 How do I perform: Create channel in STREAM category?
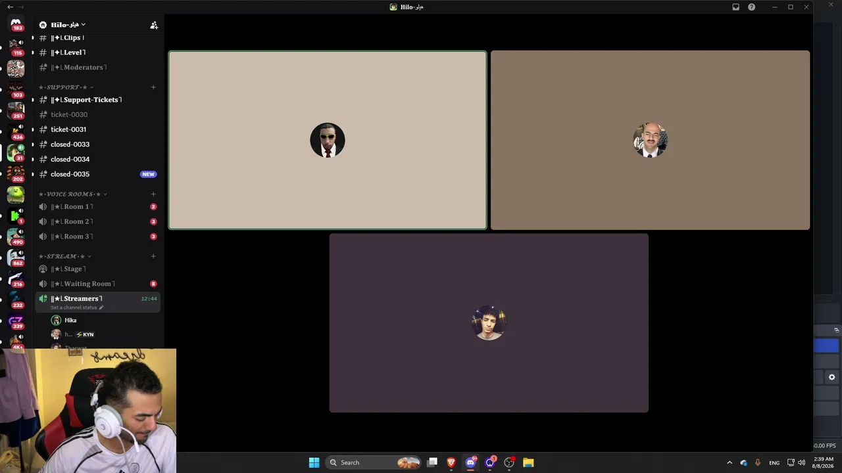click(153, 256)
